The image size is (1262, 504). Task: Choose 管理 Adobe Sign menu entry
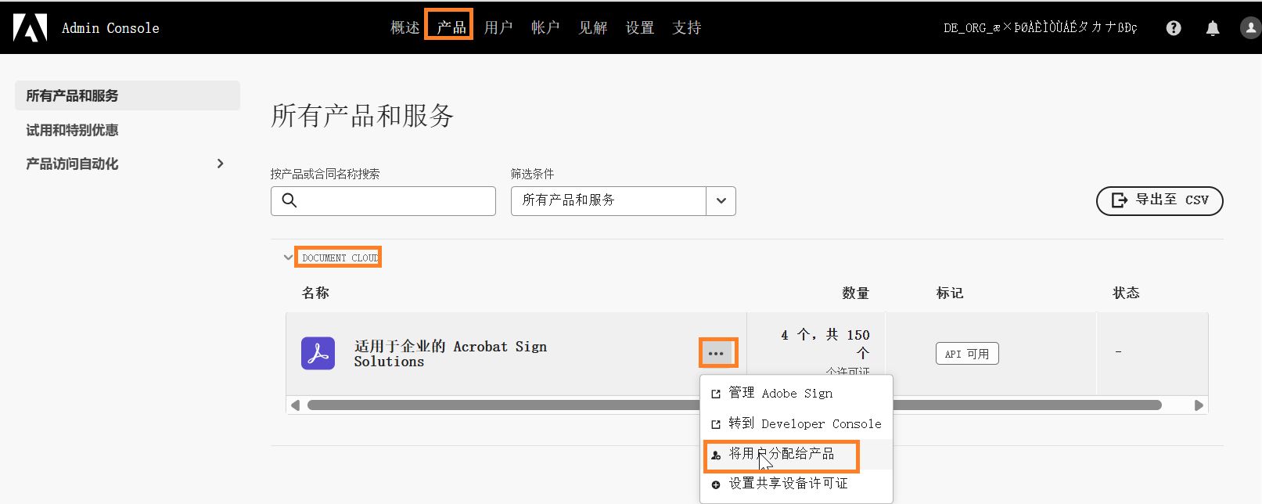pos(796,394)
